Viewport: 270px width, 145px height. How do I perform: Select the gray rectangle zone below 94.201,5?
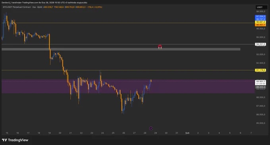tap(121, 49)
